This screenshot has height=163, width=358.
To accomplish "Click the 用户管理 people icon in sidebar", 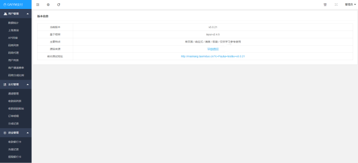I will (5, 14).
